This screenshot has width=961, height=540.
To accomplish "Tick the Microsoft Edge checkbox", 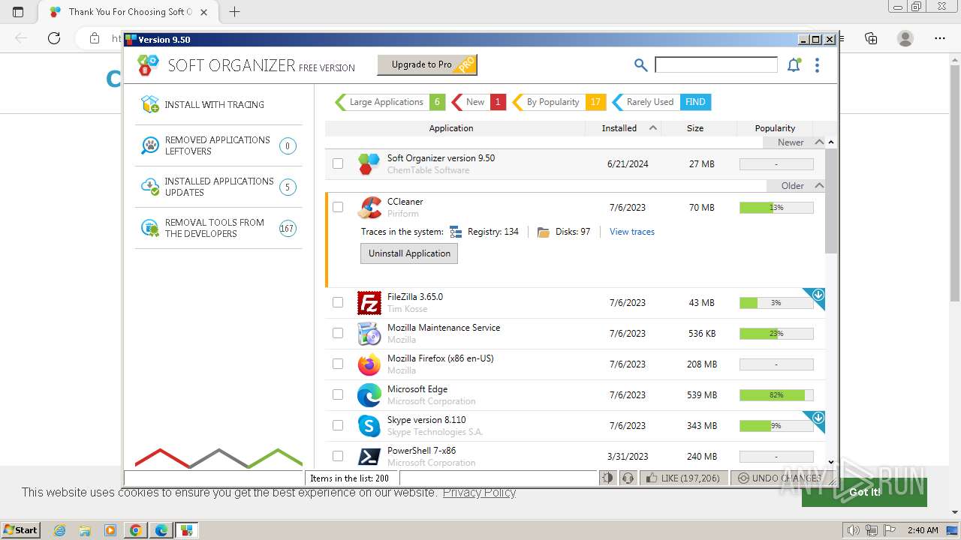I will click(x=338, y=394).
